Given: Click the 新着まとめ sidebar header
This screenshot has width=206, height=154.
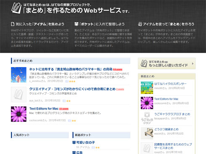Looking at the screenshot, I should point(166,76).
